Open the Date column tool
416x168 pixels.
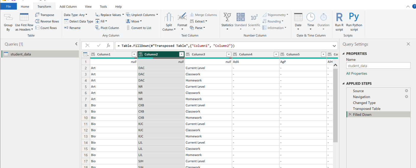coord(298,21)
